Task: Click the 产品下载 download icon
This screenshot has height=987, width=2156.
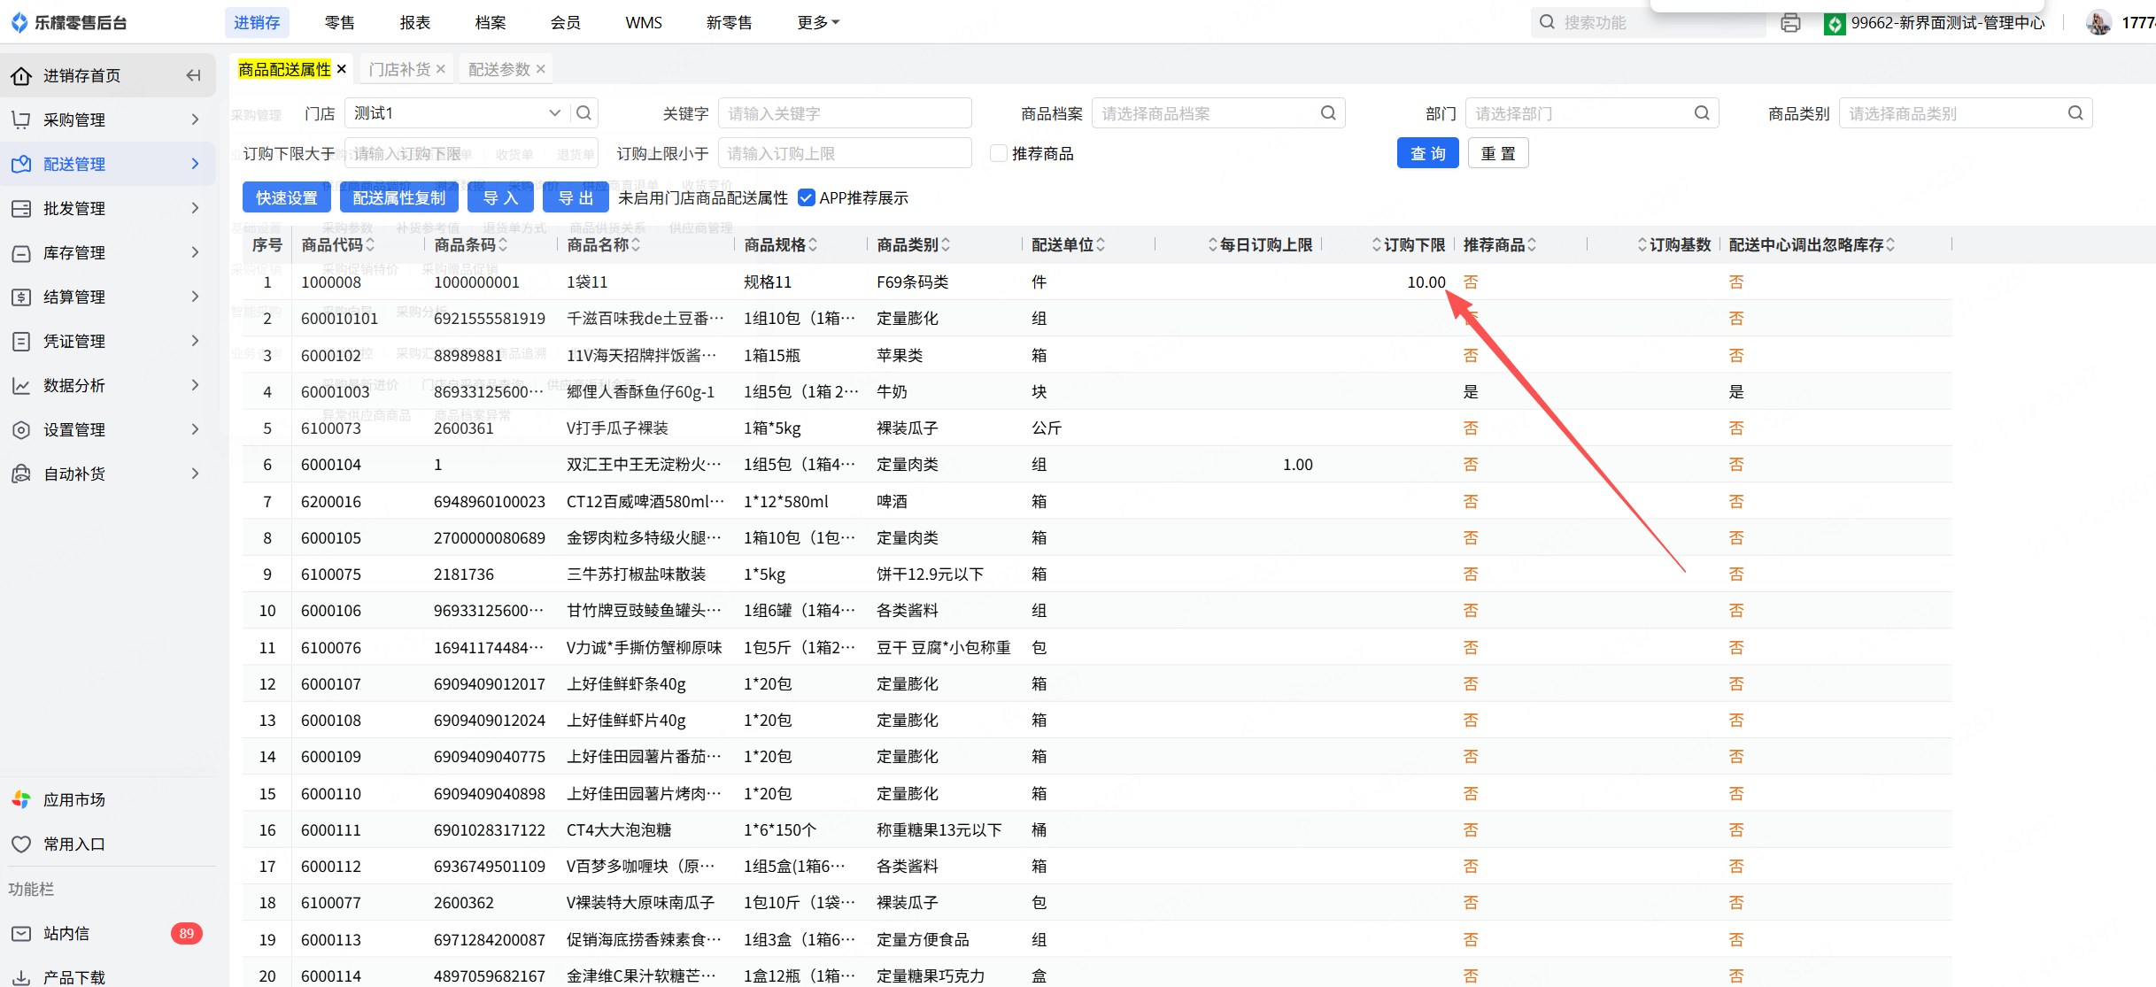Action: [x=21, y=977]
